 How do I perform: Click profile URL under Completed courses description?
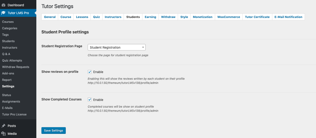coord(123,111)
